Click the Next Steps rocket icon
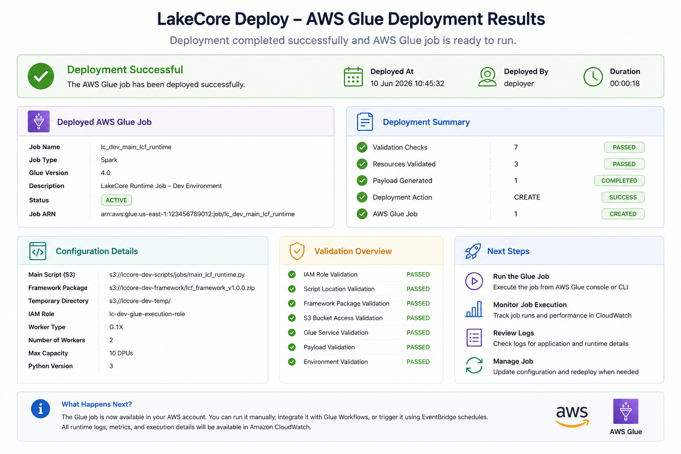Image resolution: width=681 pixels, height=454 pixels. (473, 251)
